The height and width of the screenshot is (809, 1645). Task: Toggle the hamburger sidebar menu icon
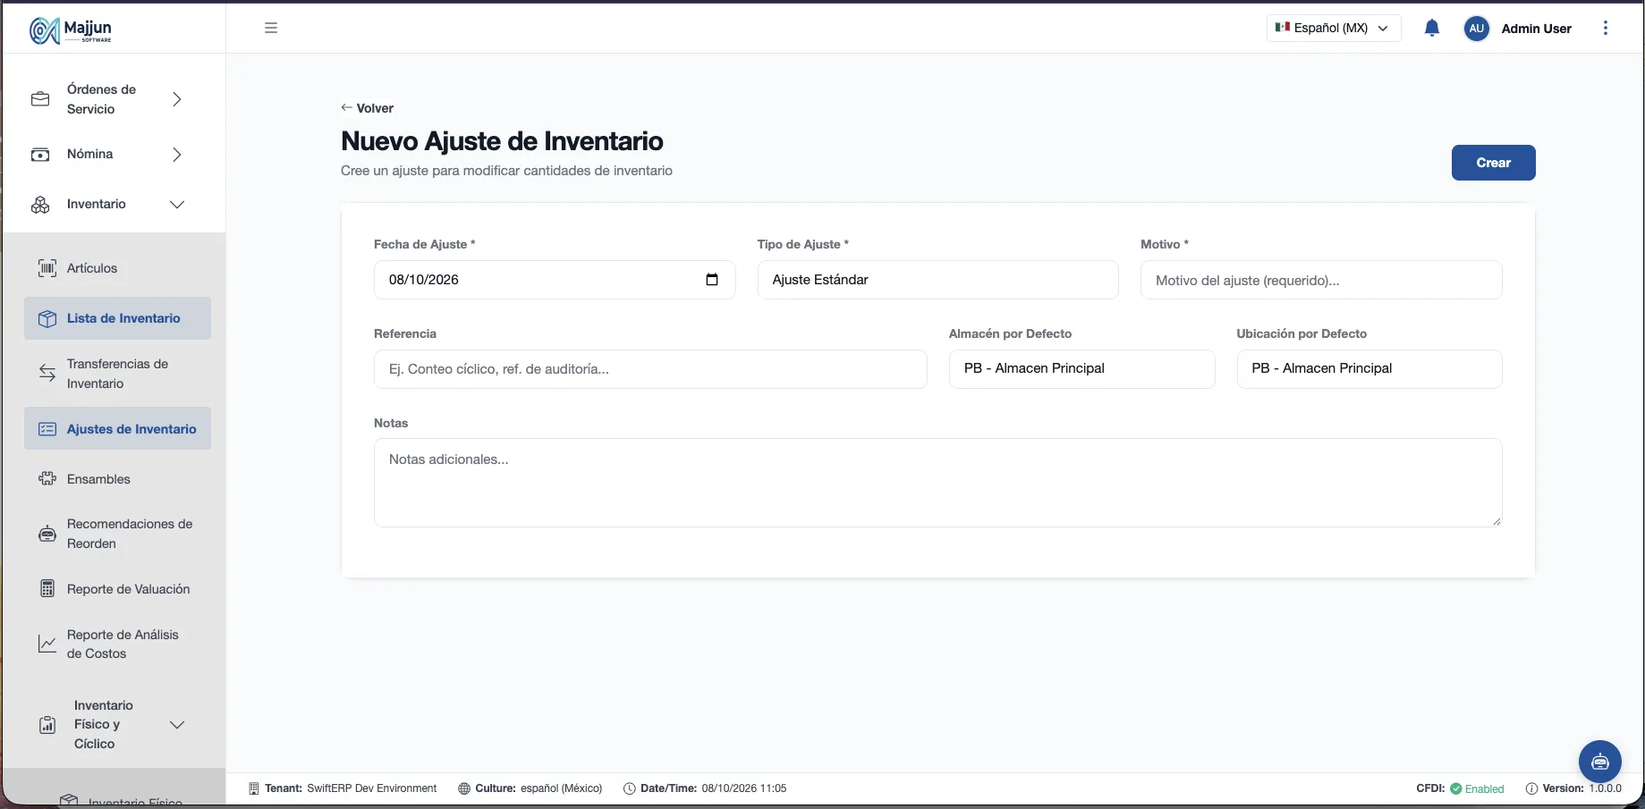tap(271, 28)
